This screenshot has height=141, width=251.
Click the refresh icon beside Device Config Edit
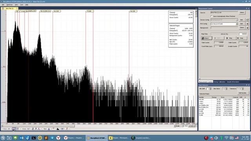(247, 20)
